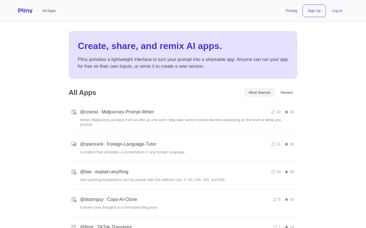Click the Sign Up button

314,11
